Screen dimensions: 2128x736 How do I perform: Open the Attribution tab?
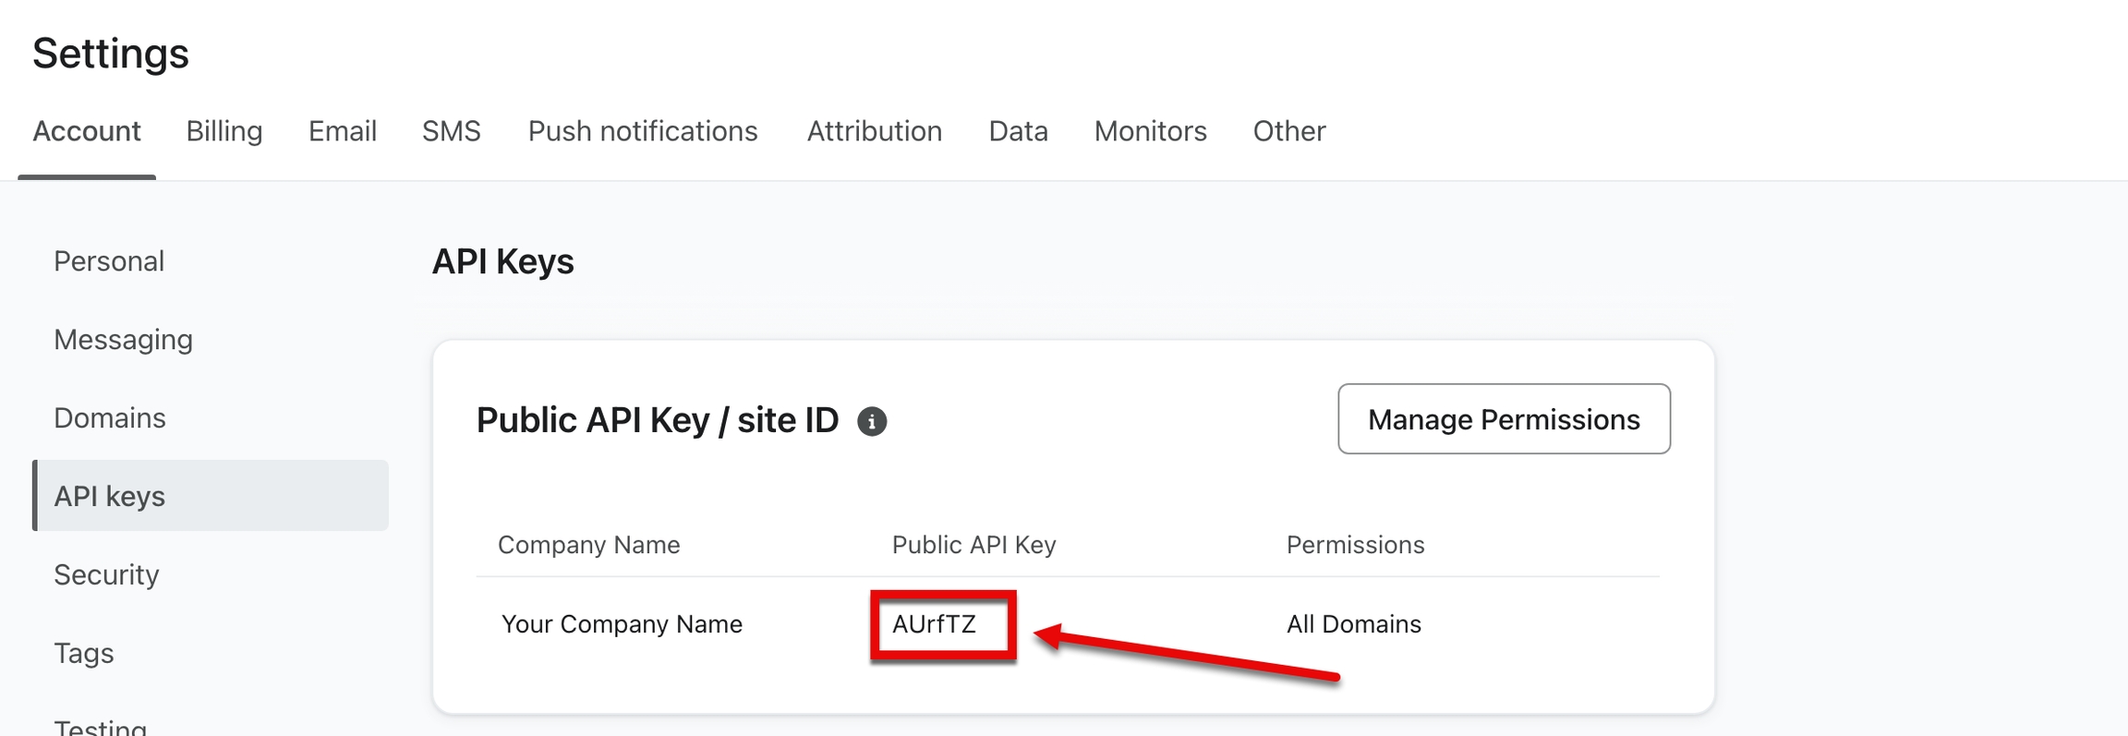874,131
